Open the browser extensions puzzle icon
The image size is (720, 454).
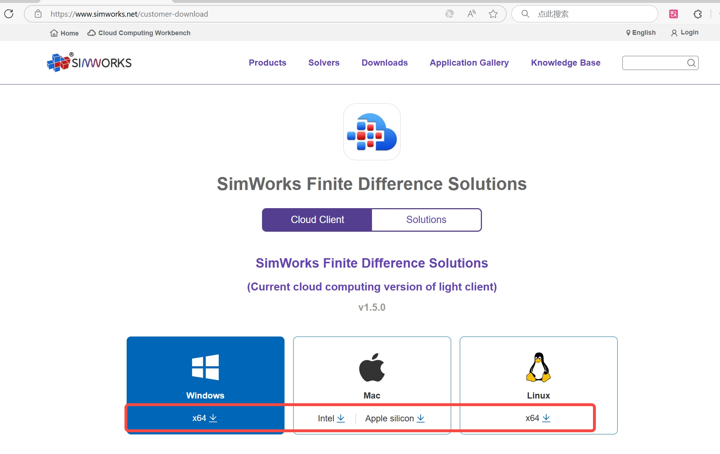(697, 14)
